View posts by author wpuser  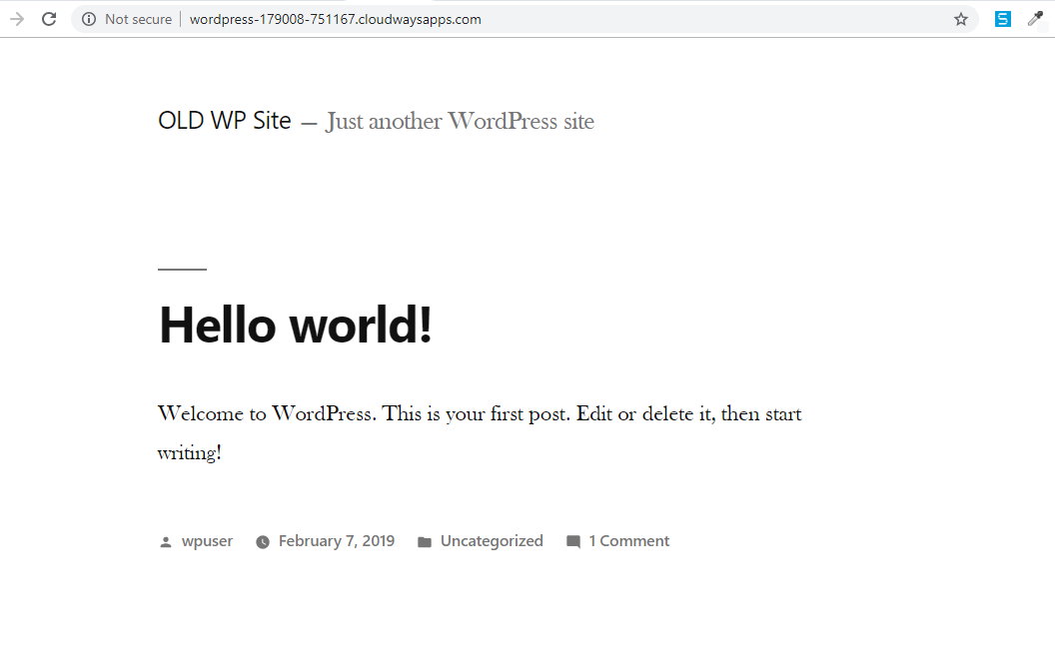(x=207, y=541)
